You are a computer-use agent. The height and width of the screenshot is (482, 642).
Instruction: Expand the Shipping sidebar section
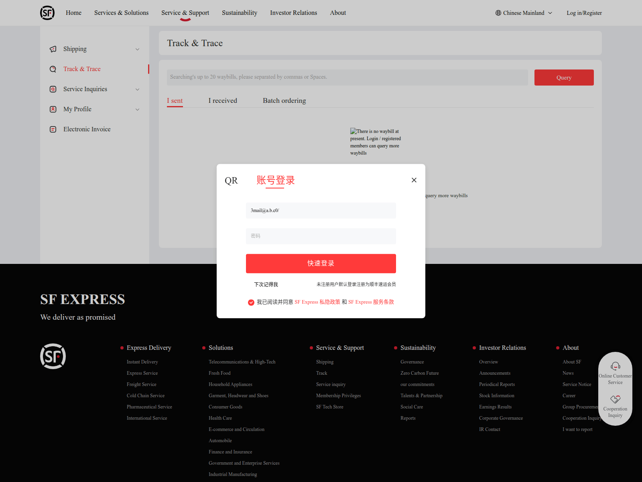(138, 49)
